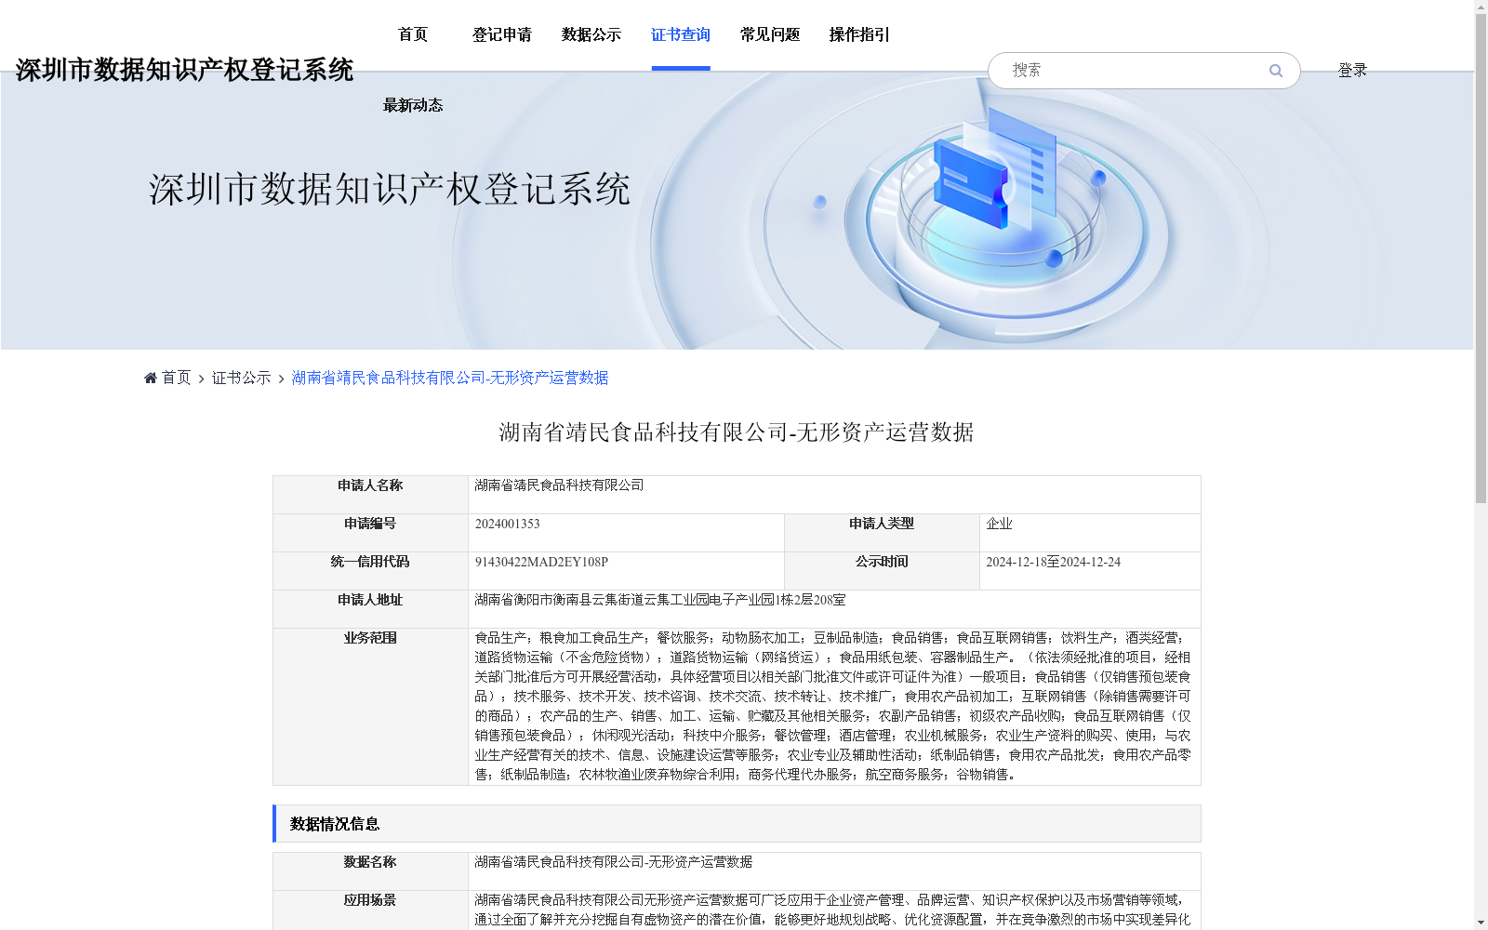
Task: Click the 公示时间 label cell
Action: (882, 571)
